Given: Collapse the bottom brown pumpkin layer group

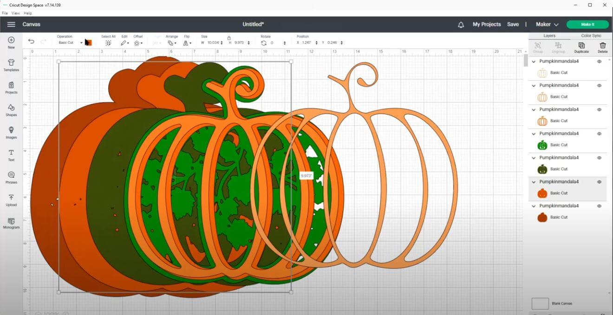Looking at the screenshot, I should tap(534, 206).
